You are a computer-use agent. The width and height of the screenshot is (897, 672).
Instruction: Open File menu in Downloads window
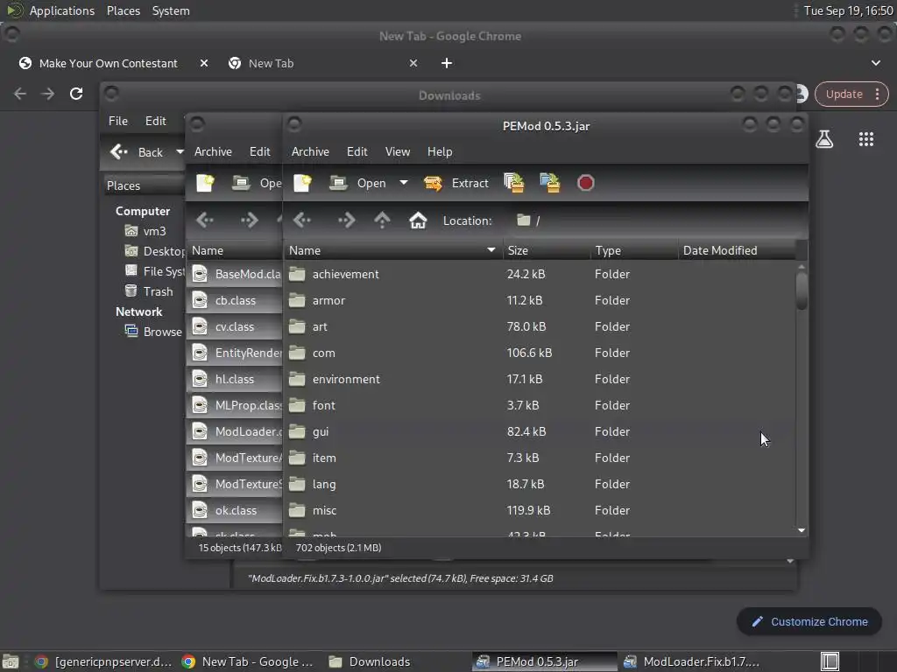click(x=118, y=121)
